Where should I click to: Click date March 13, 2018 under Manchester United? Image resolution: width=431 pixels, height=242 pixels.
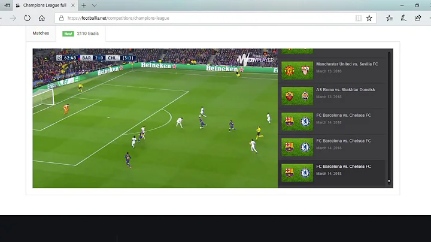coord(329,71)
